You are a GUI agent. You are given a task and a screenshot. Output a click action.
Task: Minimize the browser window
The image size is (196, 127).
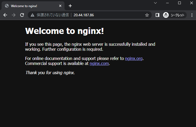[x=167, y=3]
